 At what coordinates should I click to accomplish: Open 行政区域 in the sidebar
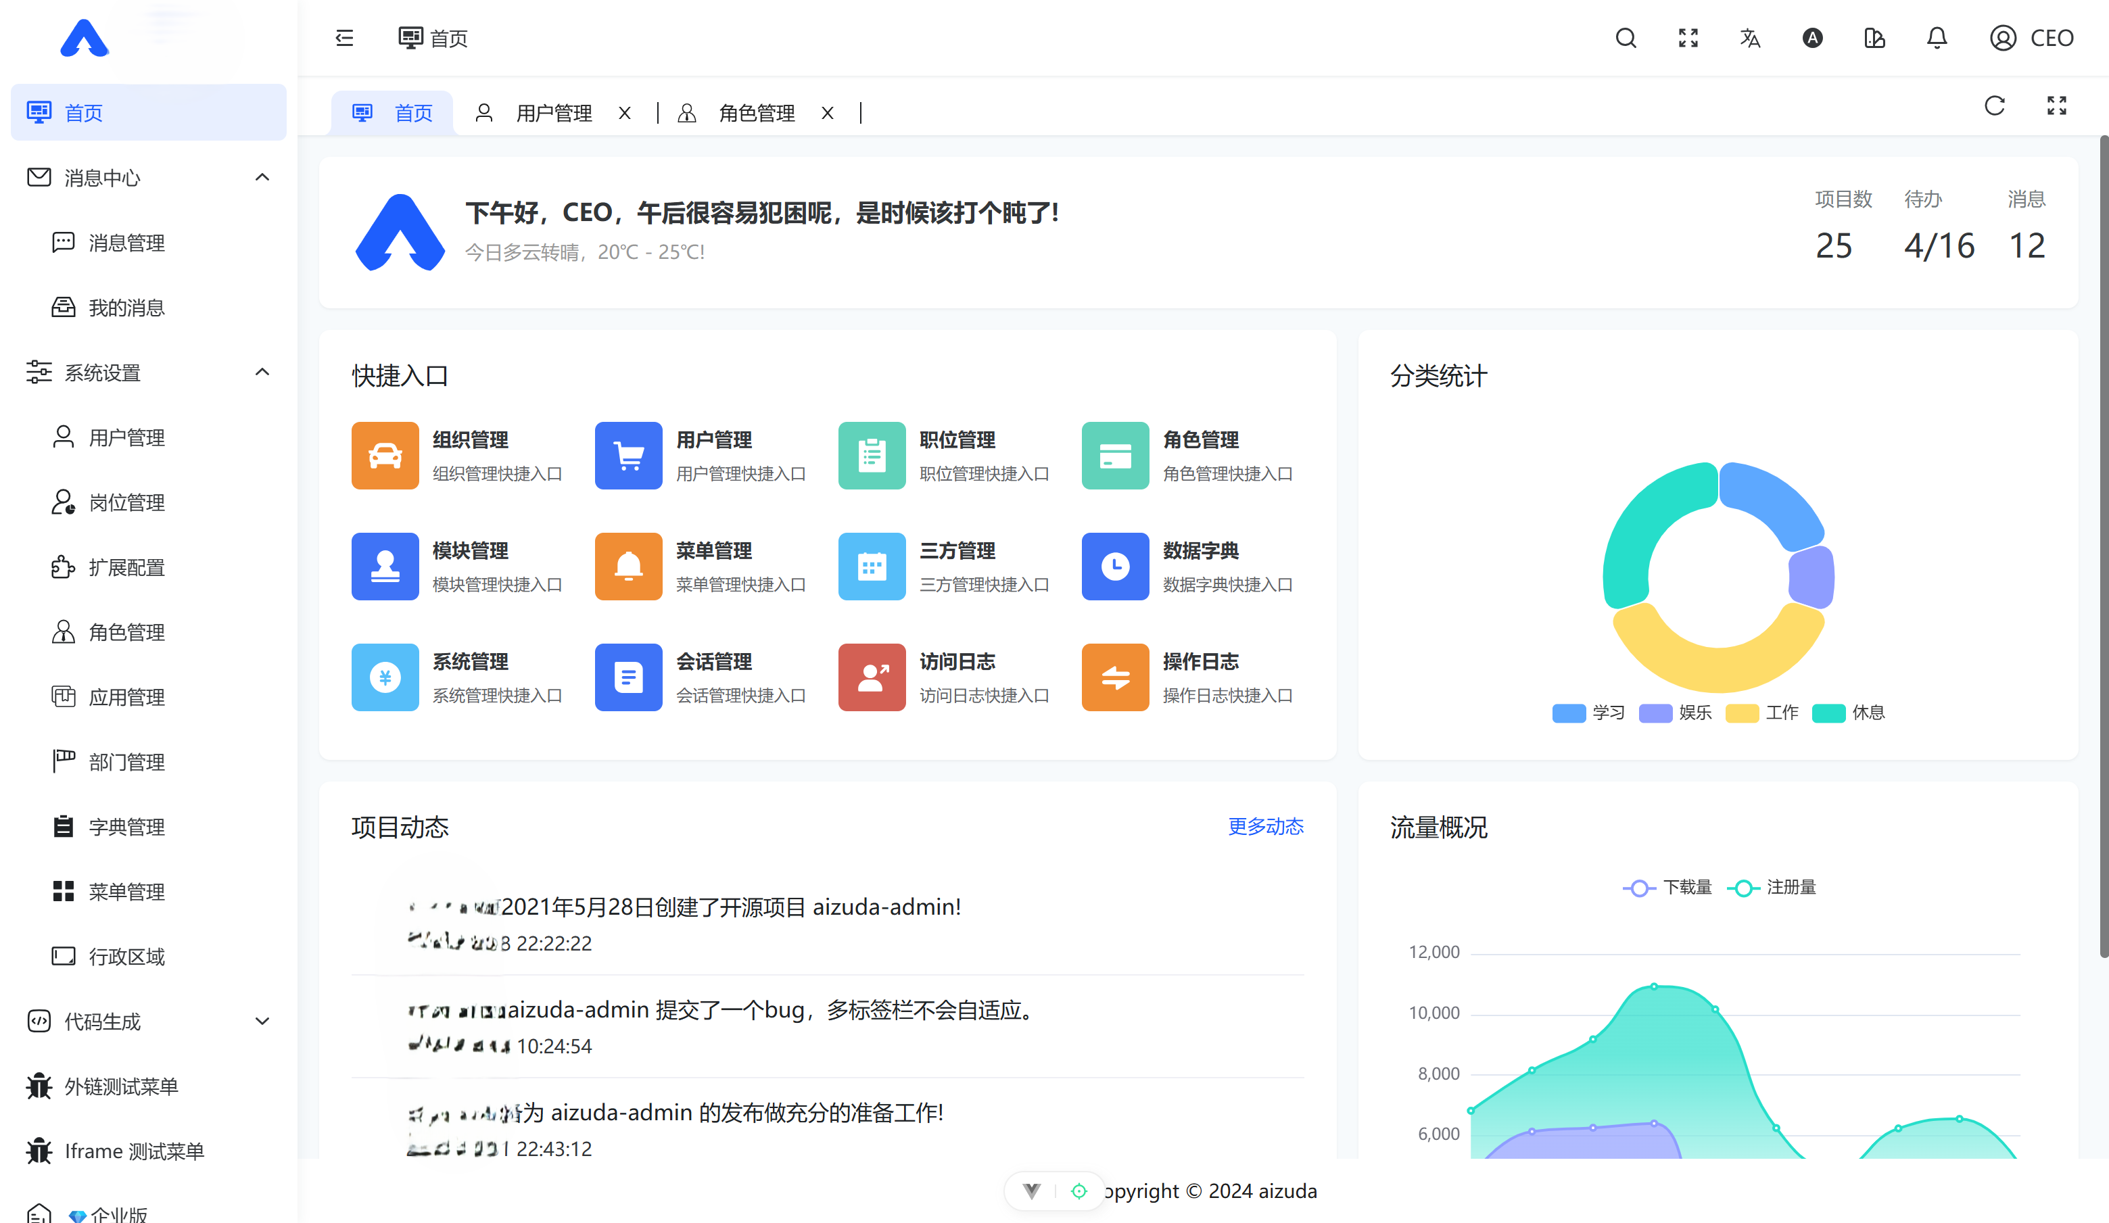point(148,956)
